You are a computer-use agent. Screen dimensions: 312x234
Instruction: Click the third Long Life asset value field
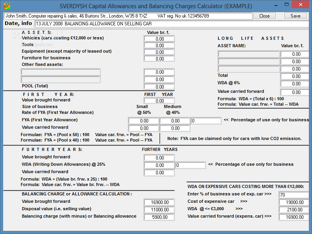click(x=295, y=69)
